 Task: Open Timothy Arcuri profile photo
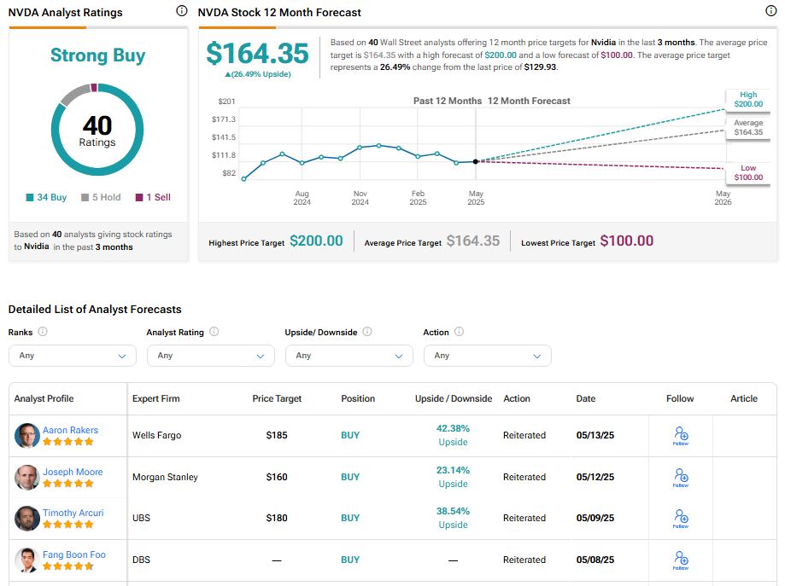coord(27,519)
